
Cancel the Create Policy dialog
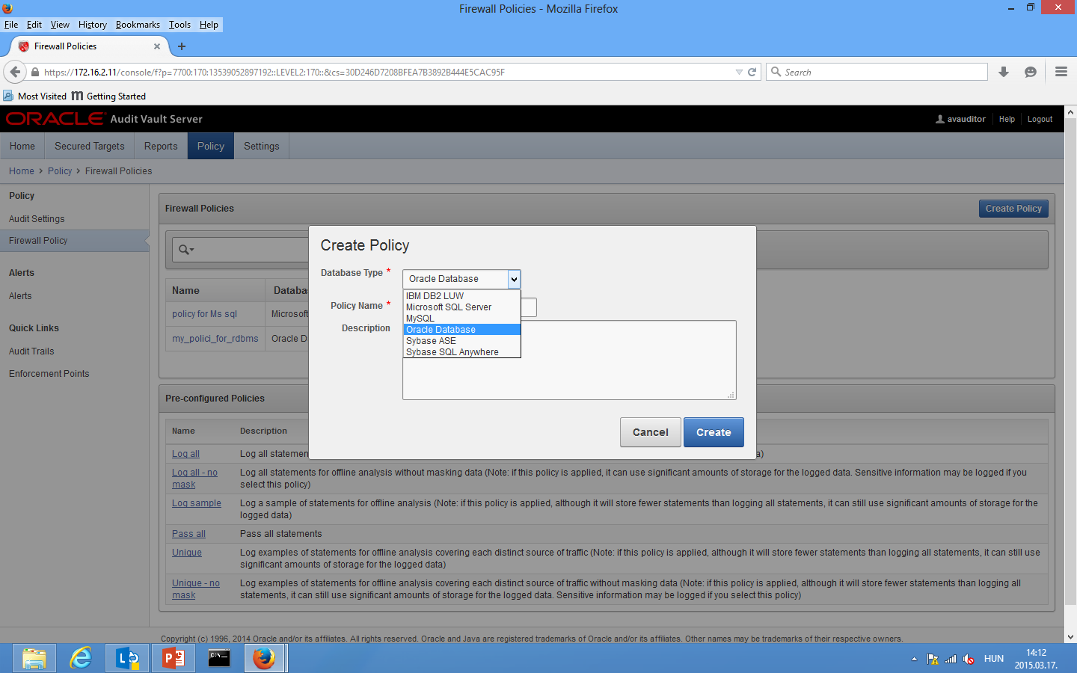coord(651,432)
